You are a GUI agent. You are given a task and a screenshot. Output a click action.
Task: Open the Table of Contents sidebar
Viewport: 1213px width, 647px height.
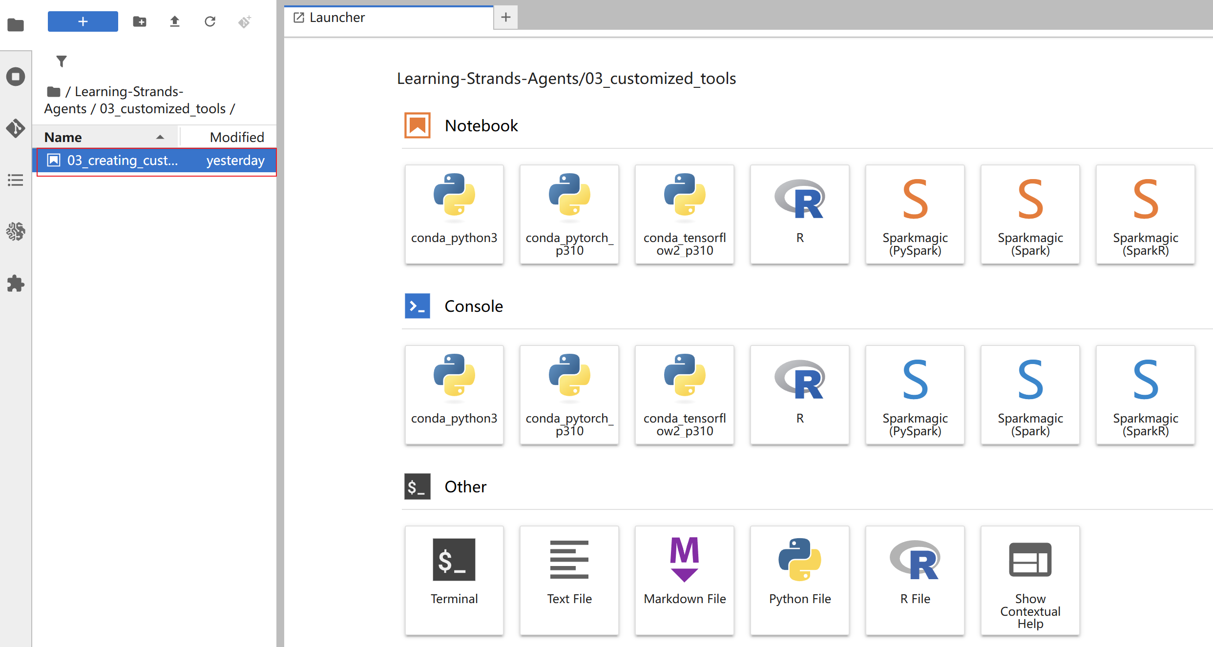[x=16, y=180]
